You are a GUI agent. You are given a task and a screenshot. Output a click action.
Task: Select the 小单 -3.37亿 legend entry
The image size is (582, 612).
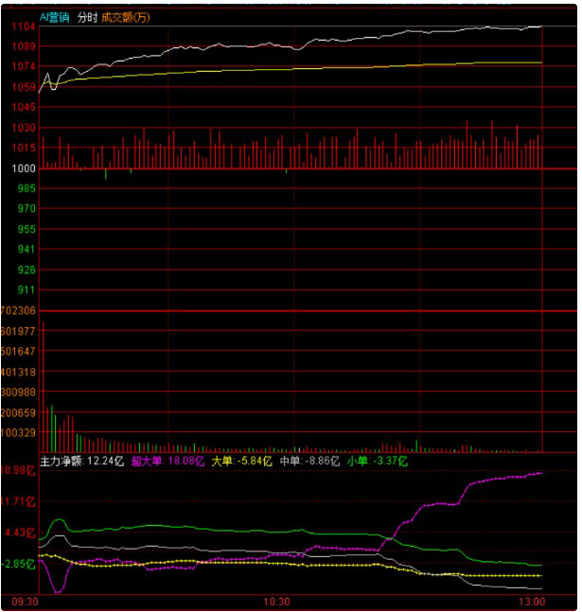coord(377,462)
